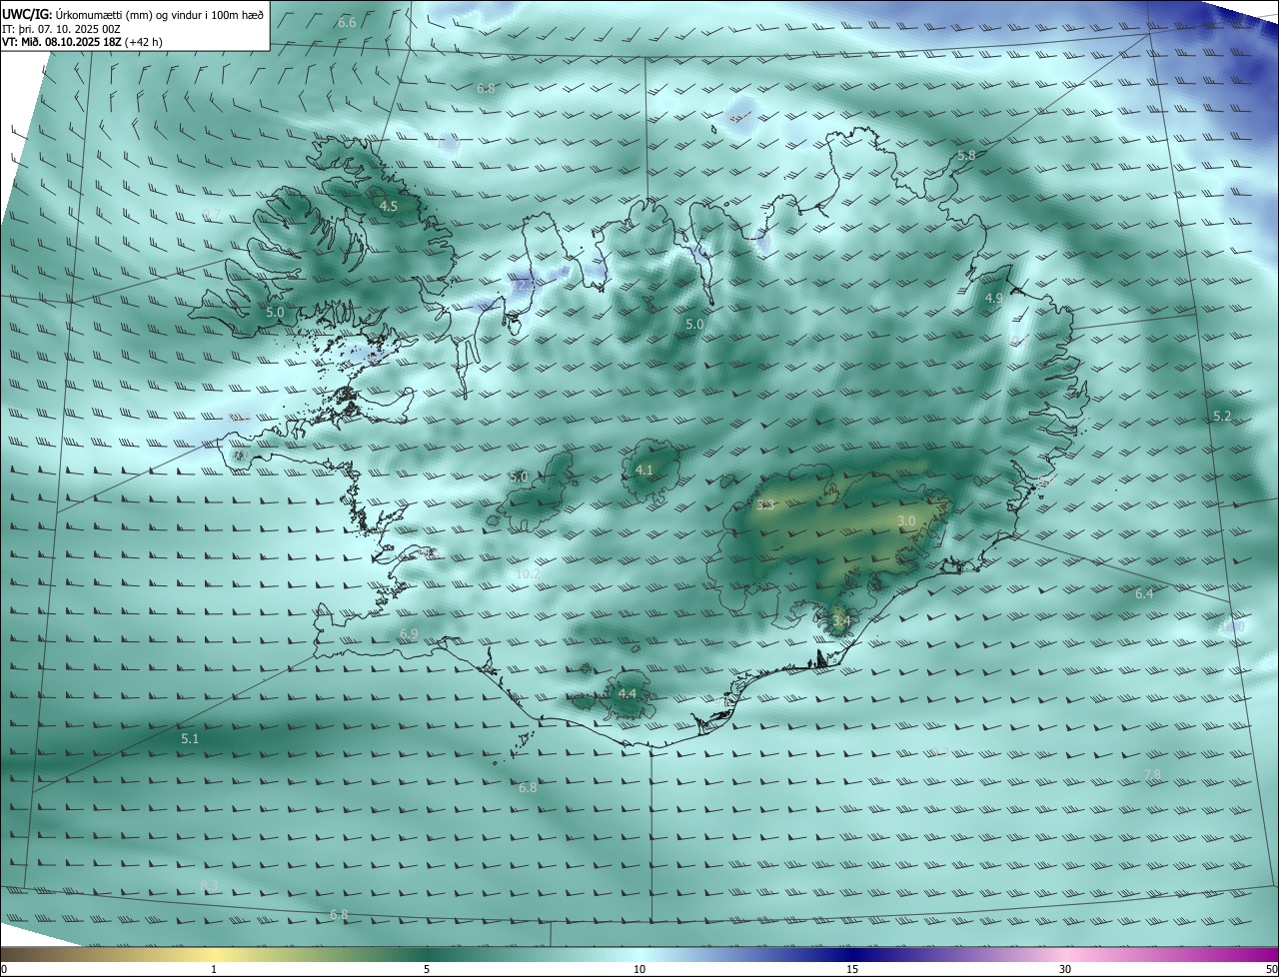Click the 7.8 value label on the map
Image resolution: width=1279 pixels, height=977 pixels.
click(1153, 775)
